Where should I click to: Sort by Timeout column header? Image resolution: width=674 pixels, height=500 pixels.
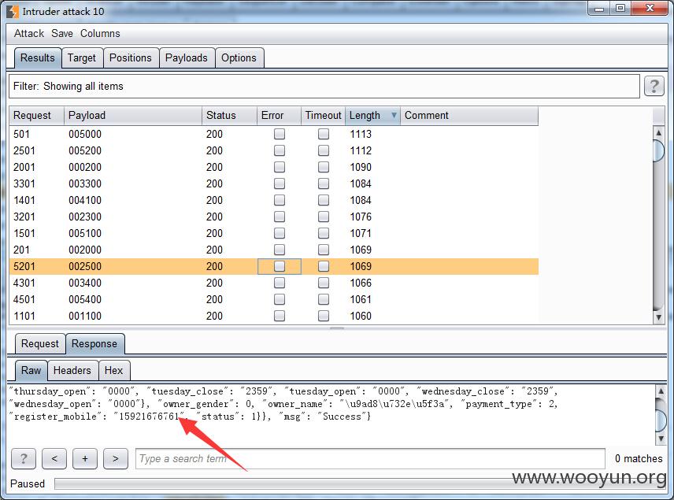click(x=324, y=115)
